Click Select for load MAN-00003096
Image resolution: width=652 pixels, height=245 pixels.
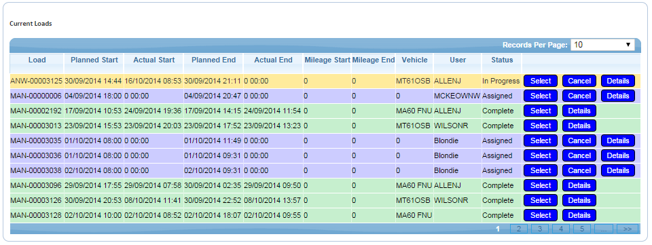tap(541, 186)
